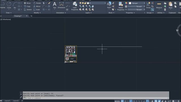The width and height of the screenshot is (181, 102).
Task: Click the Copy button
Action: pos(27,6)
